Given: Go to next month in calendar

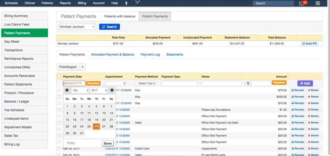Looking at the screenshot, I should [112, 90].
